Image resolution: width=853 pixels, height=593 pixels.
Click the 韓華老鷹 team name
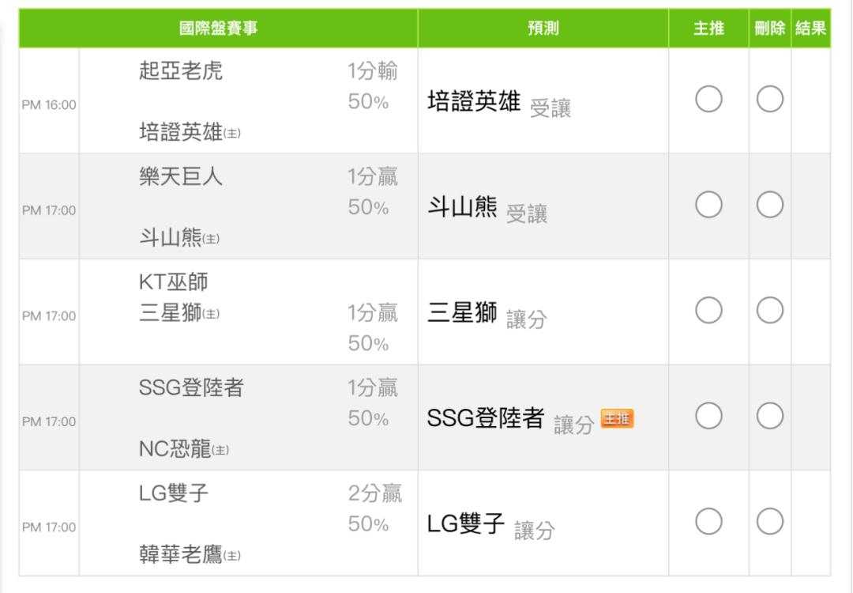click(x=181, y=554)
